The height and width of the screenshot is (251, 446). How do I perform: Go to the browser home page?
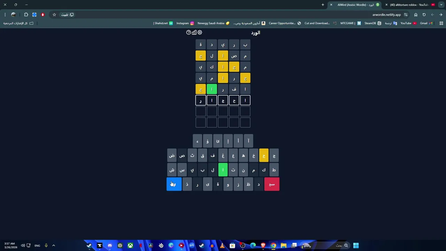pos(416,15)
